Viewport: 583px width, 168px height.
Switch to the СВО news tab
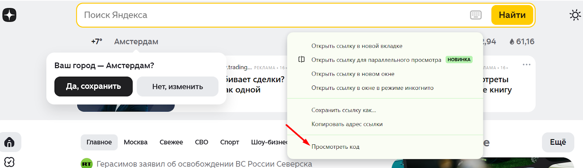(x=201, y=142)
